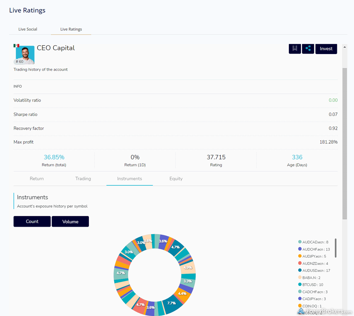Toggle BABA.N legend entry
This screenshot has height=316, width=354.
click(x=309, y=277)
